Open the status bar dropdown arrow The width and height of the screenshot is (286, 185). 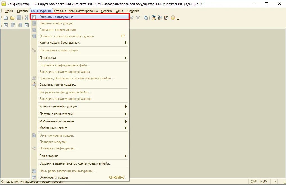[x=276, y=182]
